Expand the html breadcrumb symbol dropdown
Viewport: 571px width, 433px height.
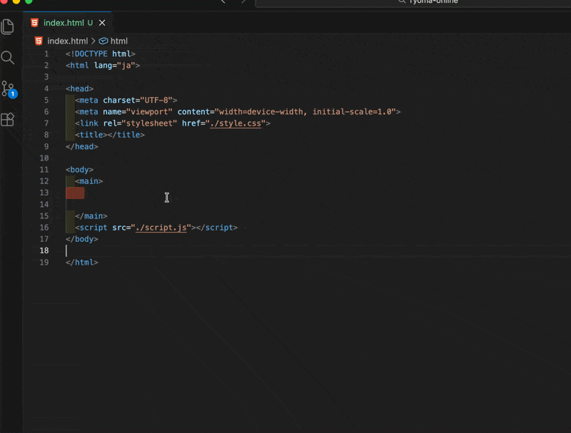[x=119, y=41]
